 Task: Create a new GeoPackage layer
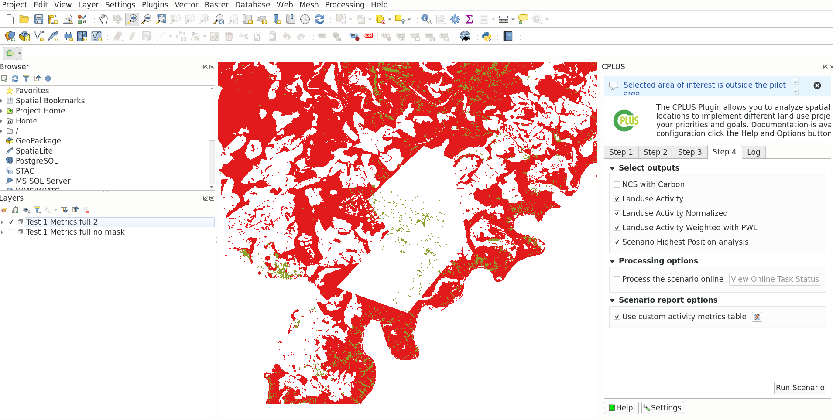(24, 36)
